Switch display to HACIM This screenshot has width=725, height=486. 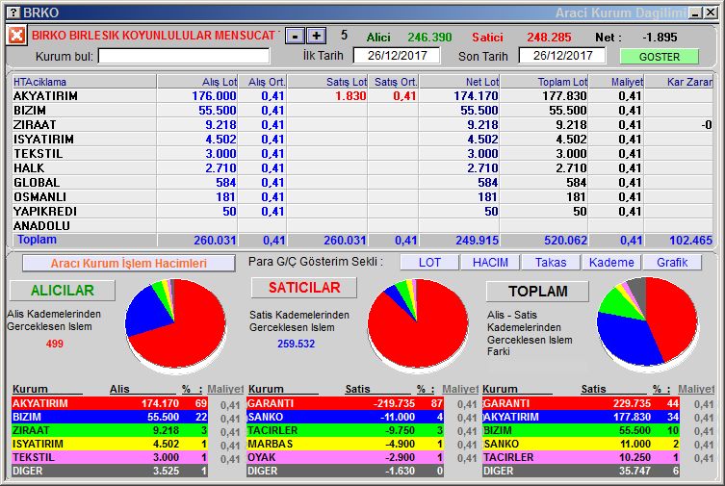click(x=490, y=263)
